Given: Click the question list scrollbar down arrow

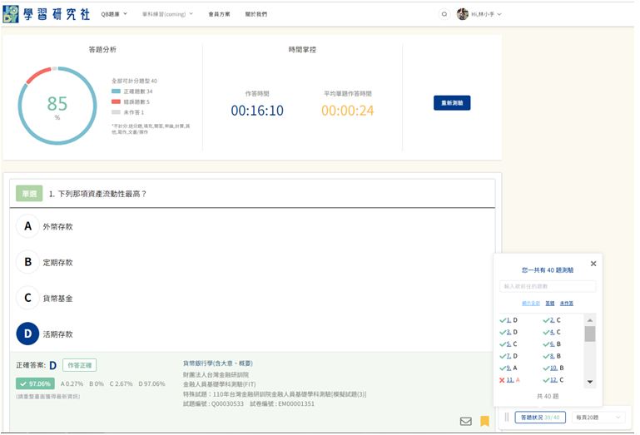Looking at the screenshot, I should (590, 383).
